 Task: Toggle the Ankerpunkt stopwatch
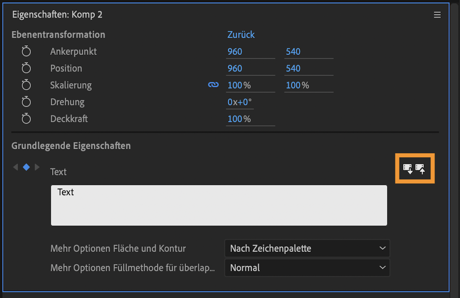[26, 51]
